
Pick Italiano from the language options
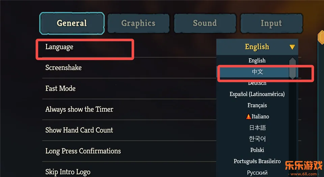tap(260, 117)
